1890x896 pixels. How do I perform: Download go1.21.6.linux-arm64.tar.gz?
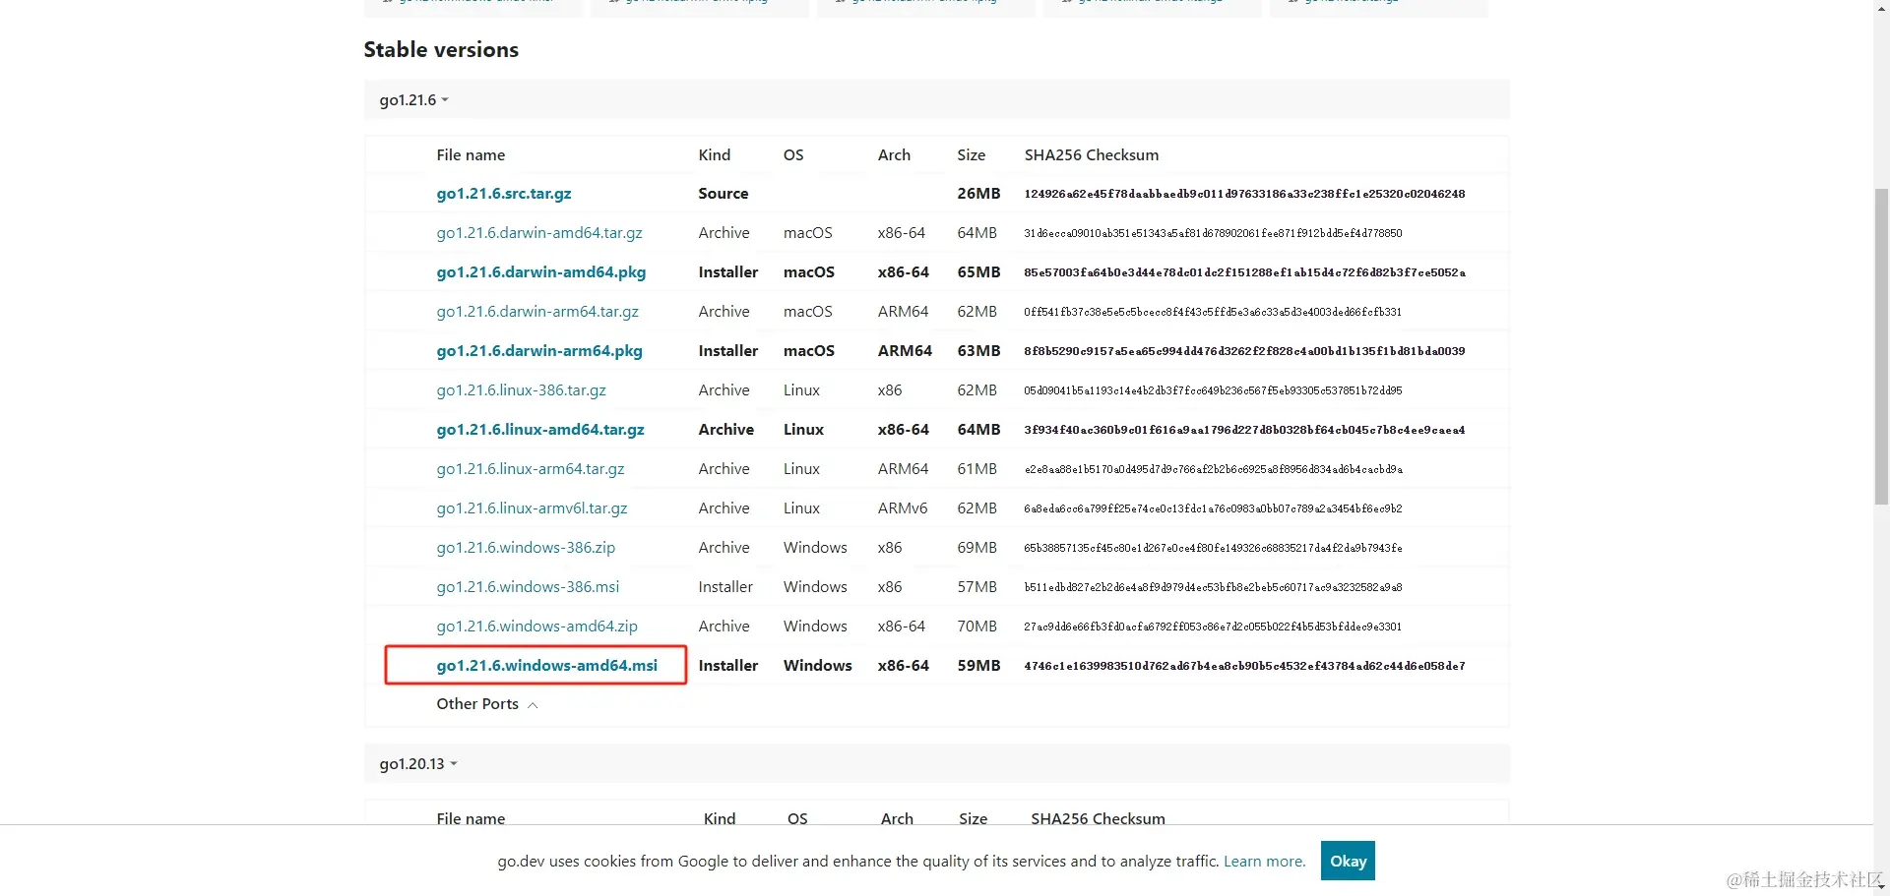[x=531, y=469]
